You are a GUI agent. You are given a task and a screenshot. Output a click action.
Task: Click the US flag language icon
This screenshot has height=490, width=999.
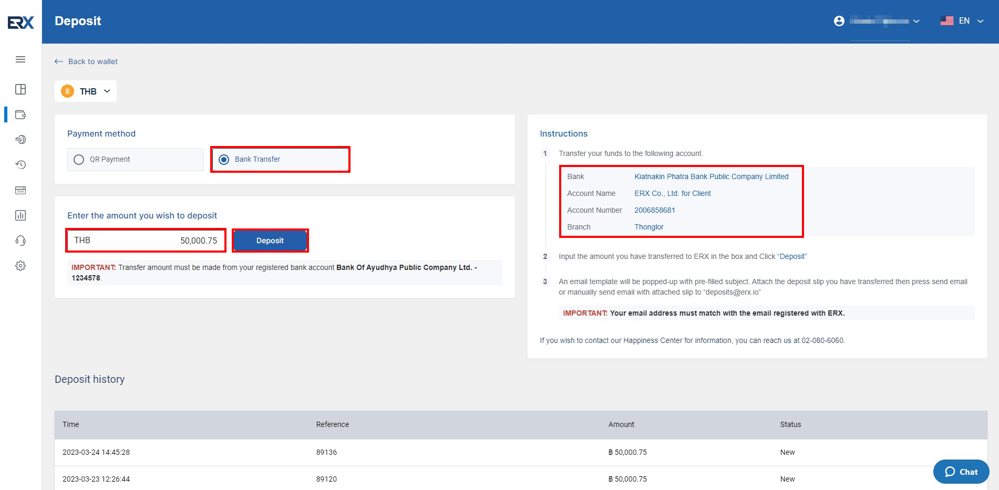(947, 21)
